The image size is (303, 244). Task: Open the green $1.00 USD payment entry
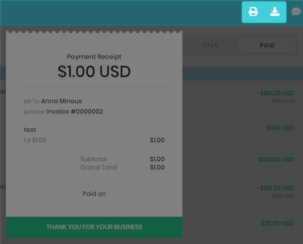280,128
